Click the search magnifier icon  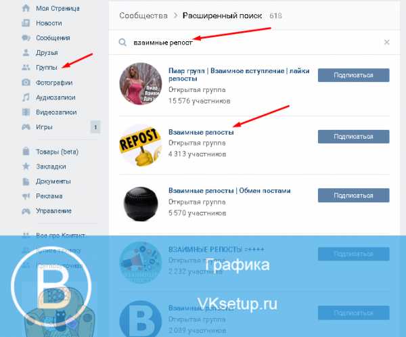coord(122,42)
